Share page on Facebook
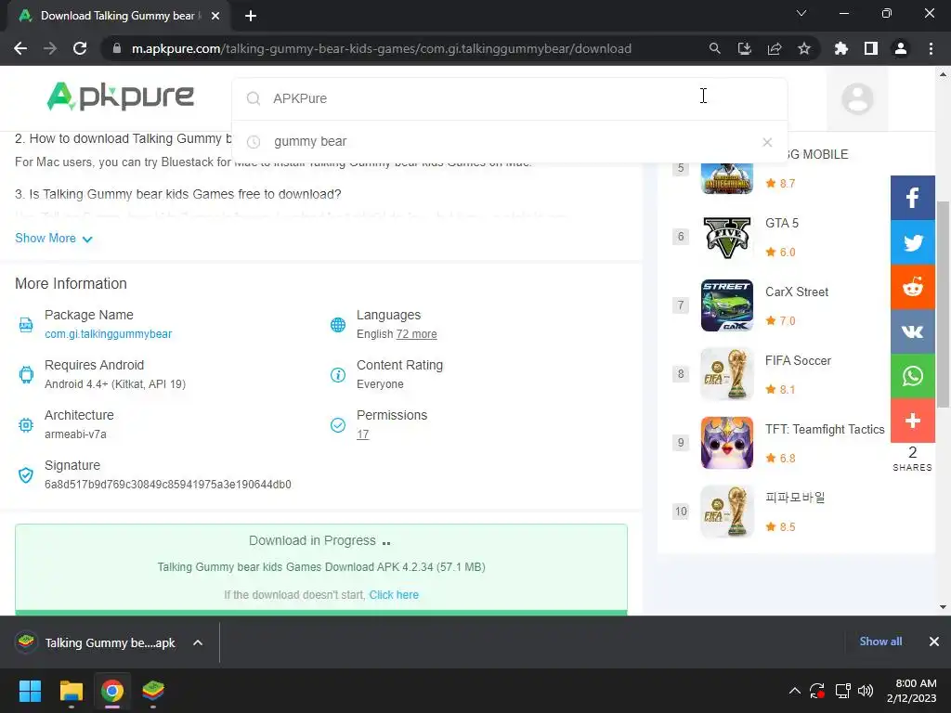Screen dimensions: 951x713 pos(912,198)
